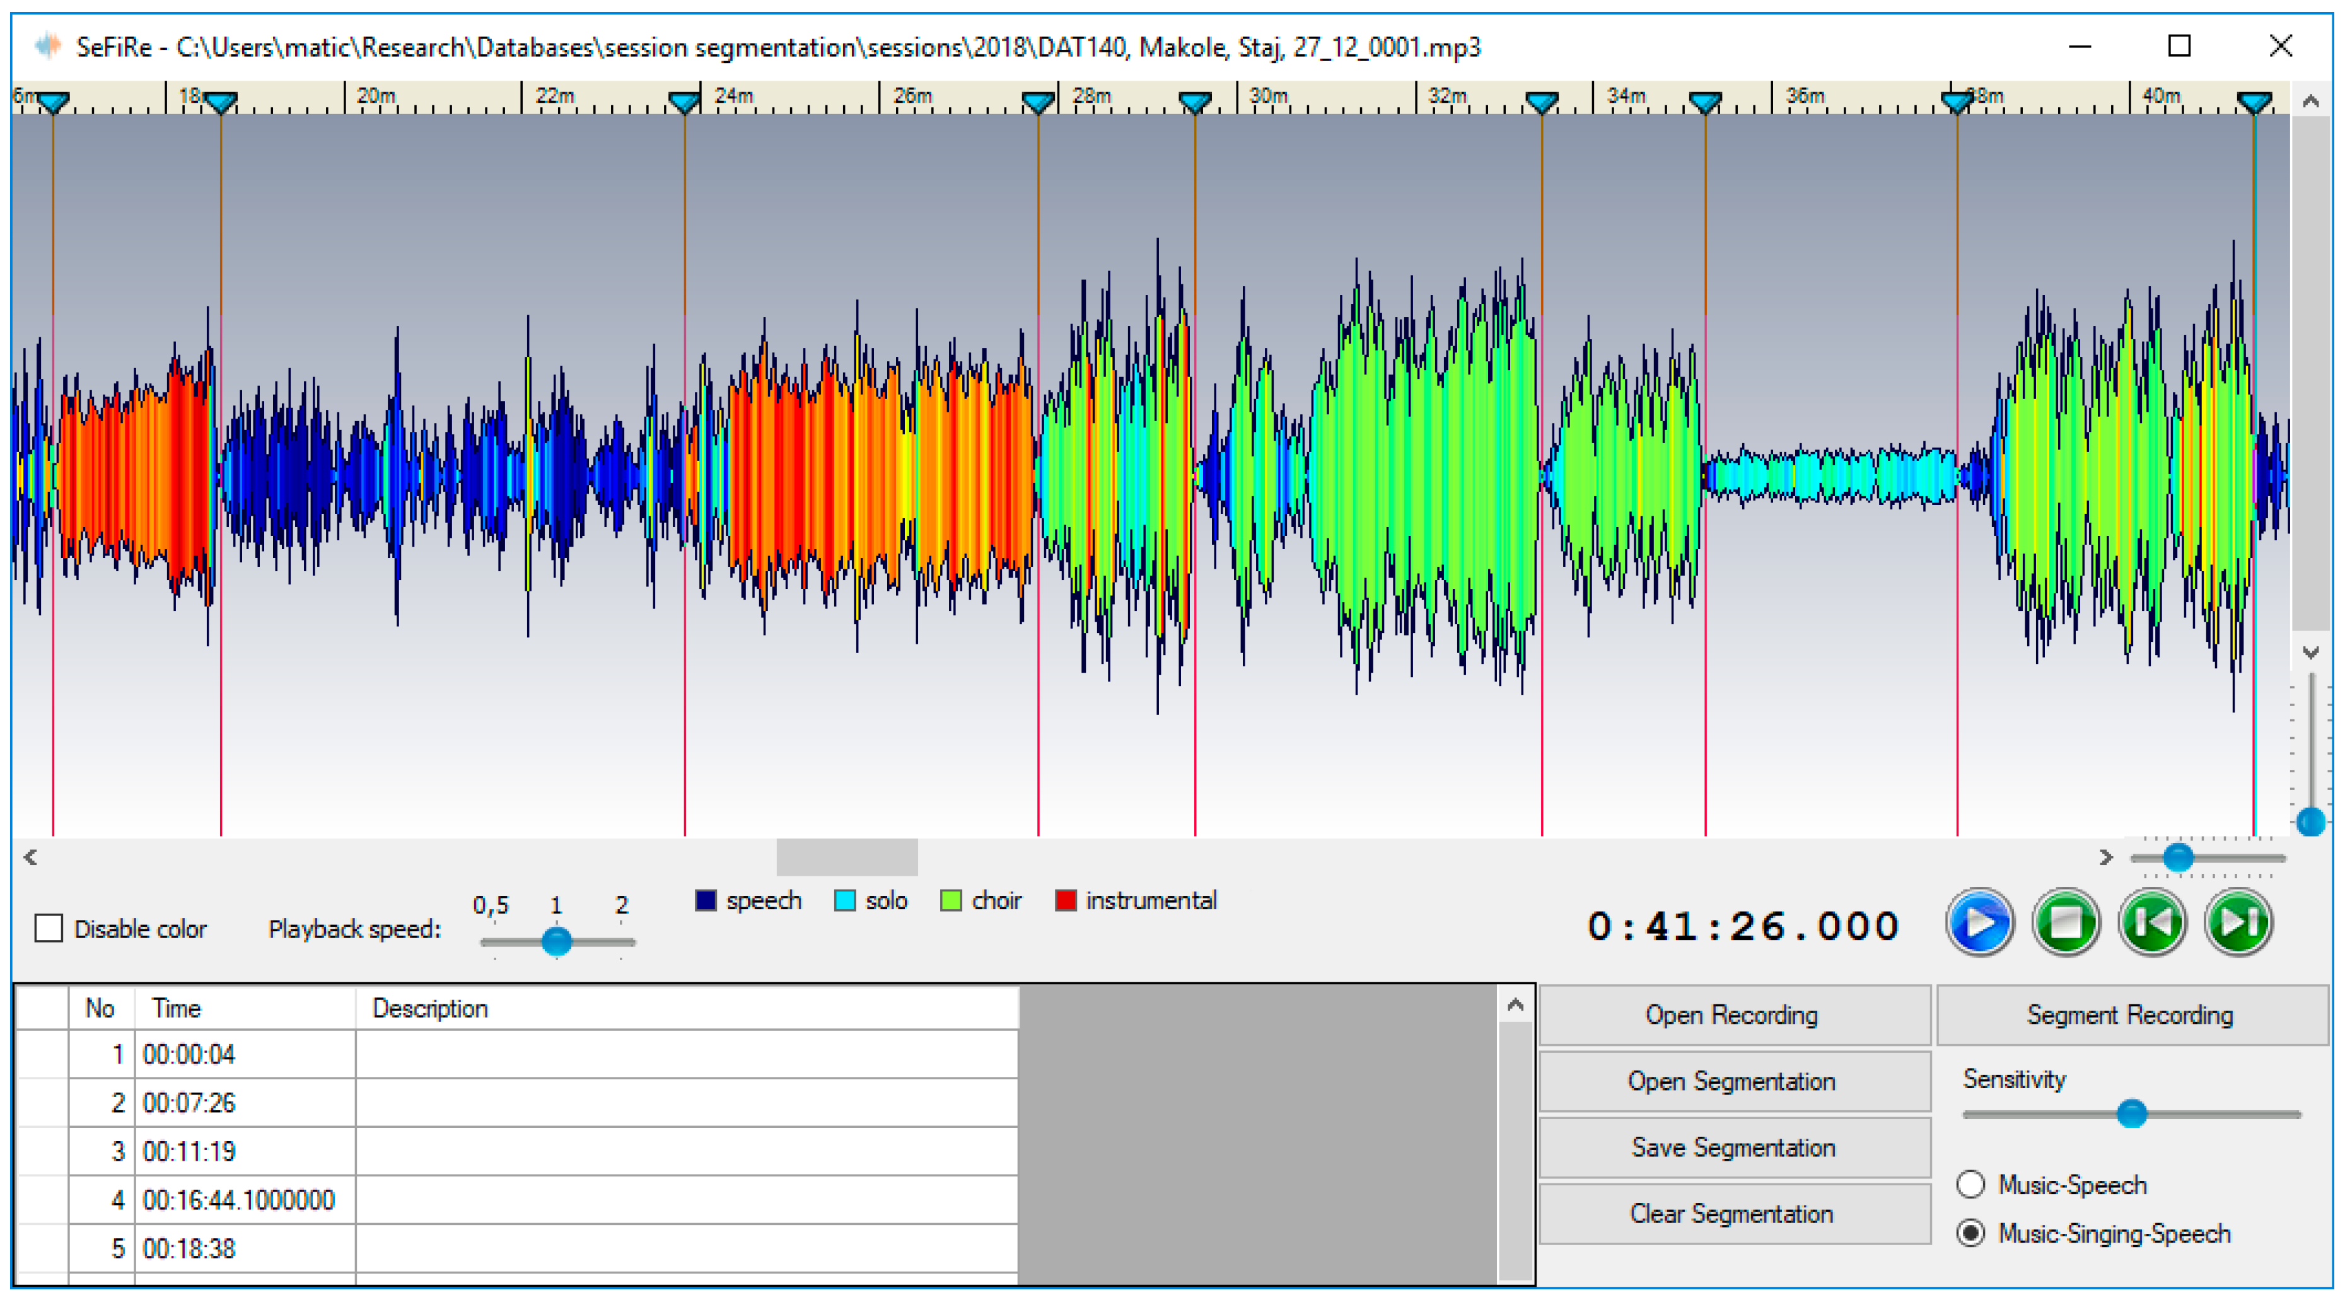Select the Music-Speech radio option
The width and height of the screenshot is (2345, 1312).
click(1971, 1185)
